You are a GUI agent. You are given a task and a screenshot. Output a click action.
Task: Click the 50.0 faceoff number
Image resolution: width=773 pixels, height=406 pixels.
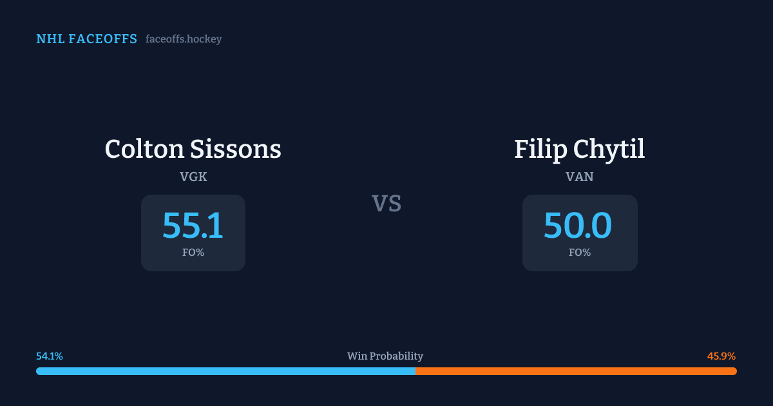tap(578, 226)
